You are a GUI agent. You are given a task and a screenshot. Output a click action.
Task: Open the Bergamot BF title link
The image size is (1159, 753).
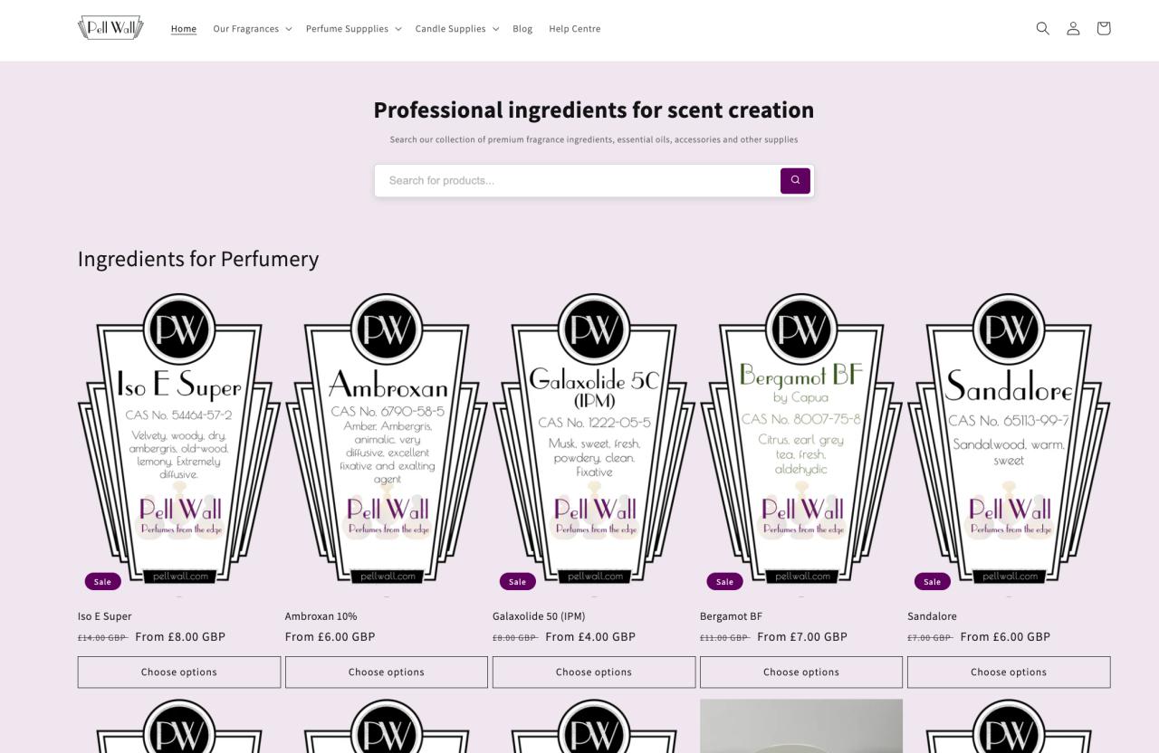(732, 616)
